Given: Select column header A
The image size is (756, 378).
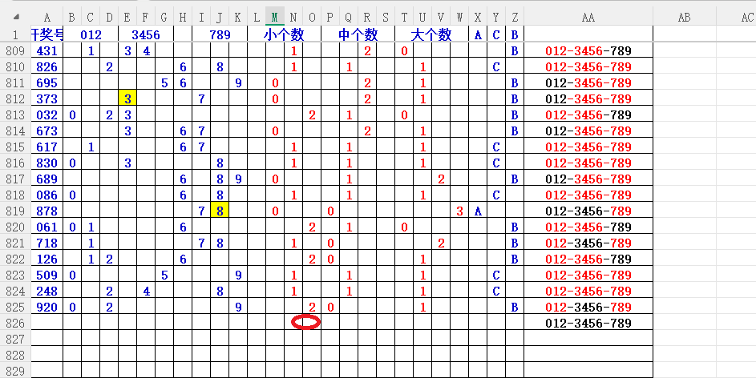Looking at the screenshot, I should (46, 18).
